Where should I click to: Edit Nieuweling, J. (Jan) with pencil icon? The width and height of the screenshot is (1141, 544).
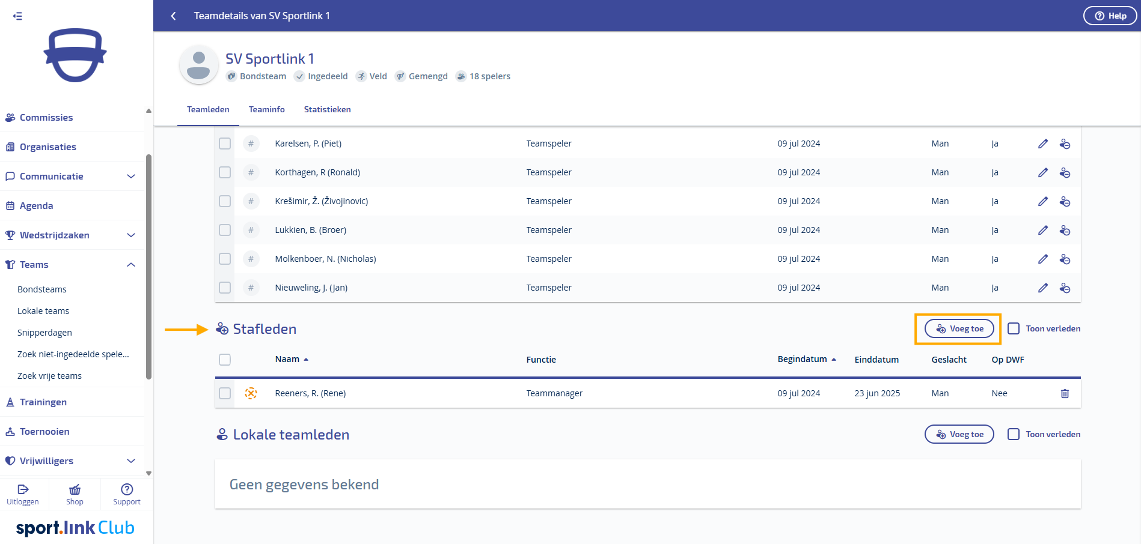(x=1043, y=288)
